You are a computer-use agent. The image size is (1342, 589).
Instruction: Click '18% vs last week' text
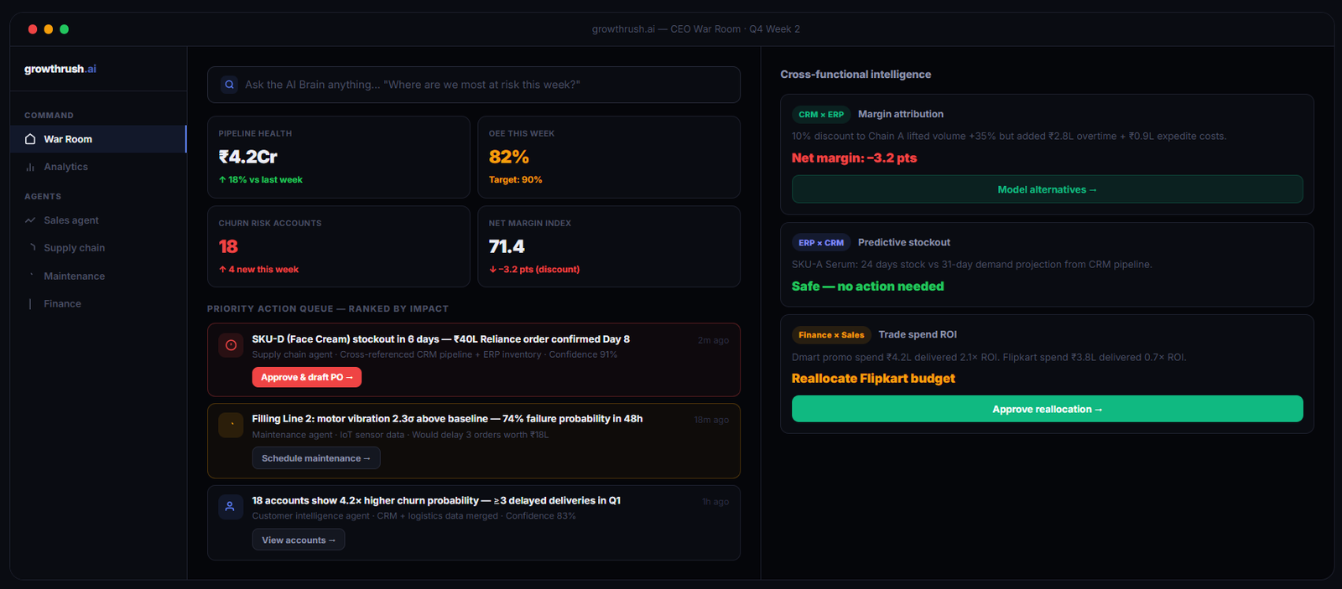(261, 179)
